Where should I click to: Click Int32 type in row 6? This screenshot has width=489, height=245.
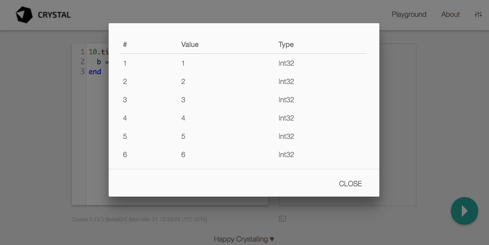click(286, 155)
